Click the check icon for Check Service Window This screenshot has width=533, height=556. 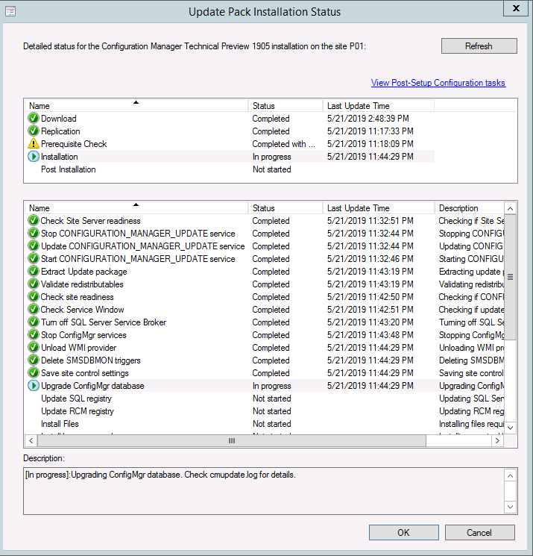pyautogui.click(x=34, y=310)
